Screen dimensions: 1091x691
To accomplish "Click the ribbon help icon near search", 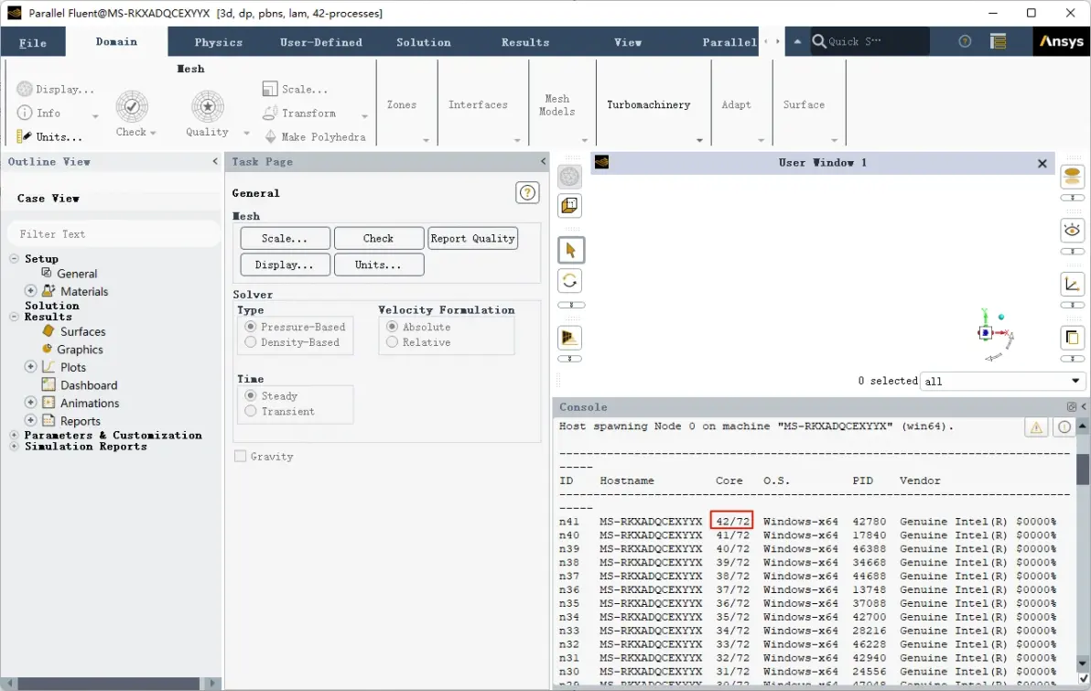I will pos(965,42).
